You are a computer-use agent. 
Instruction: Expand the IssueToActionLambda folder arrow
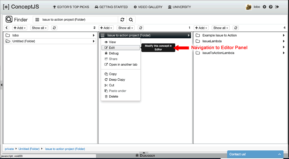[x=284, y=53]
